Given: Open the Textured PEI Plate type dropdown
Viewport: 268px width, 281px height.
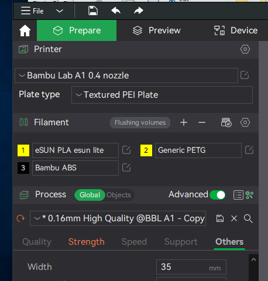Looking at the screenshot, I should point(162,95).
